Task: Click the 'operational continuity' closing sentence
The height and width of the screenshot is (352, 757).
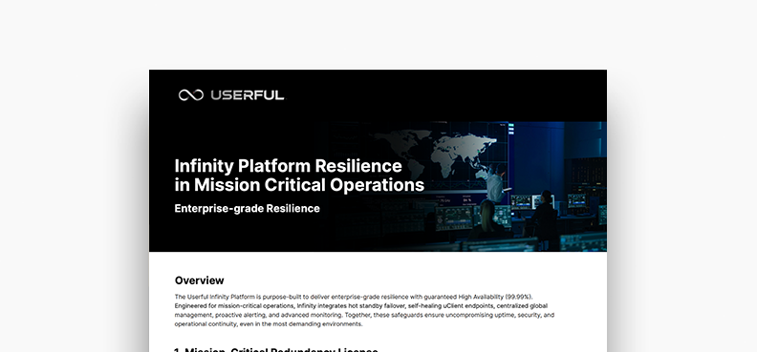Action: tap(268, 324)
